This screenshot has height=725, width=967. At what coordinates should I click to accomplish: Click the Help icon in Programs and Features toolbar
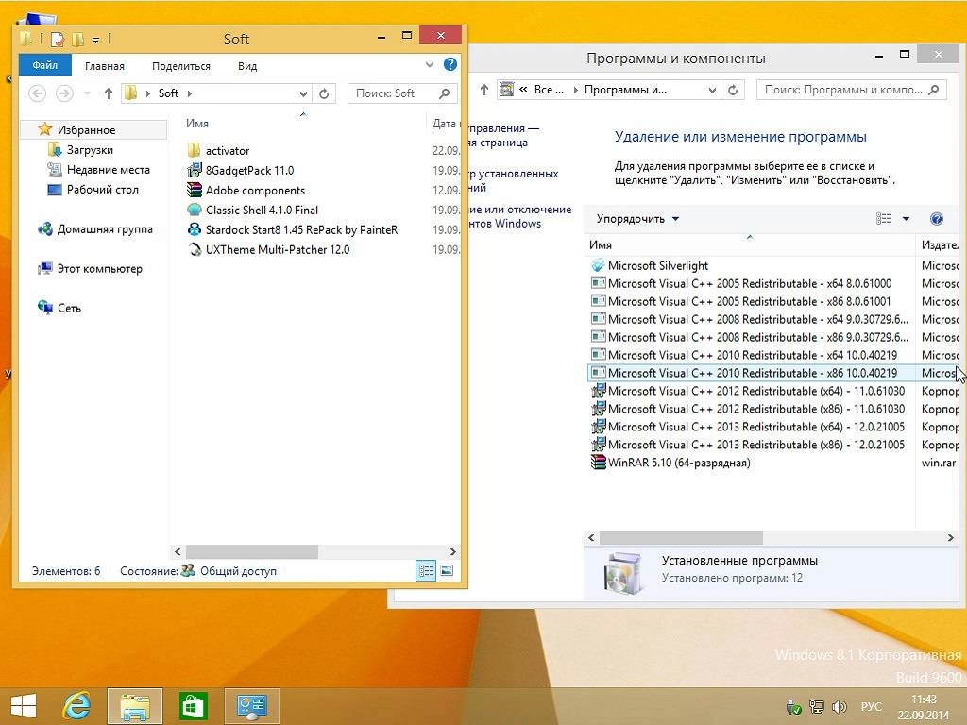[936, 219]
